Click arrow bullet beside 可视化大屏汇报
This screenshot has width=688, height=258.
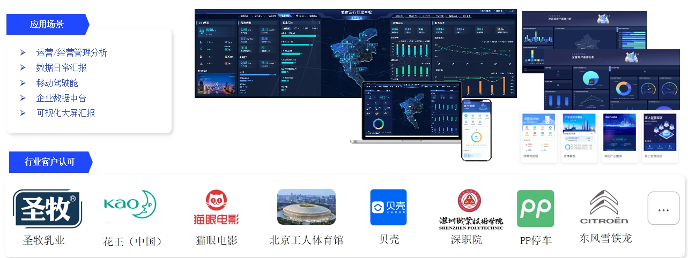[x=23, y=113]
